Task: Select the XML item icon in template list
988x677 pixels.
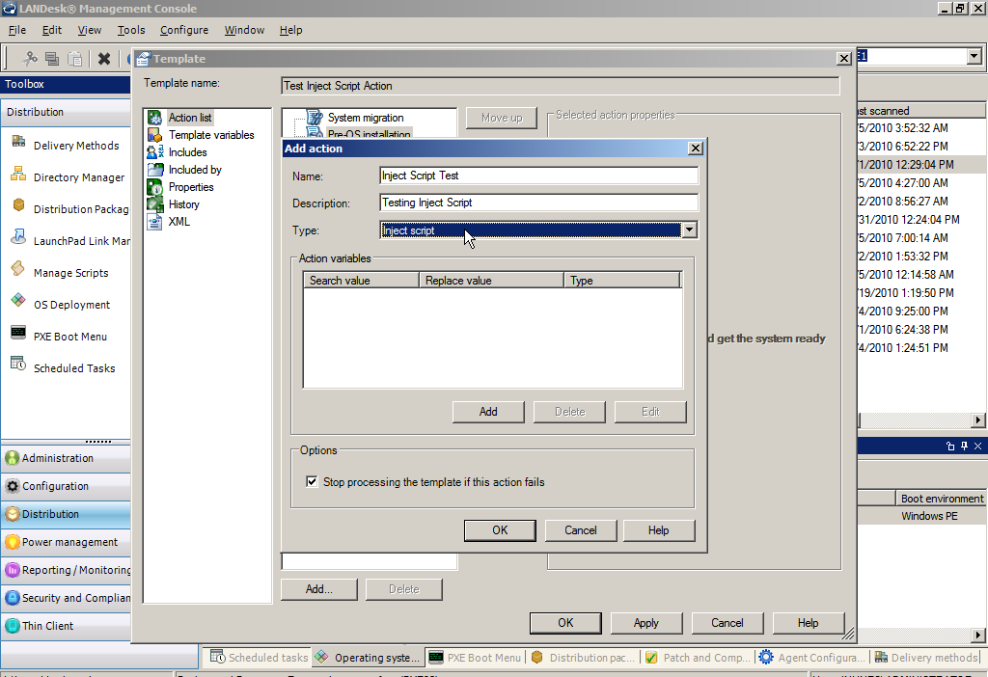Action: 154,222
